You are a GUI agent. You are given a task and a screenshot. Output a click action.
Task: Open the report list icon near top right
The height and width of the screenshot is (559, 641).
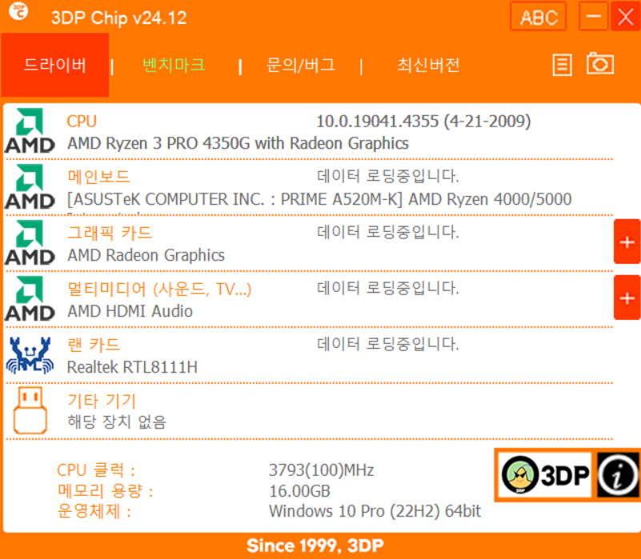tap(561, 66)
